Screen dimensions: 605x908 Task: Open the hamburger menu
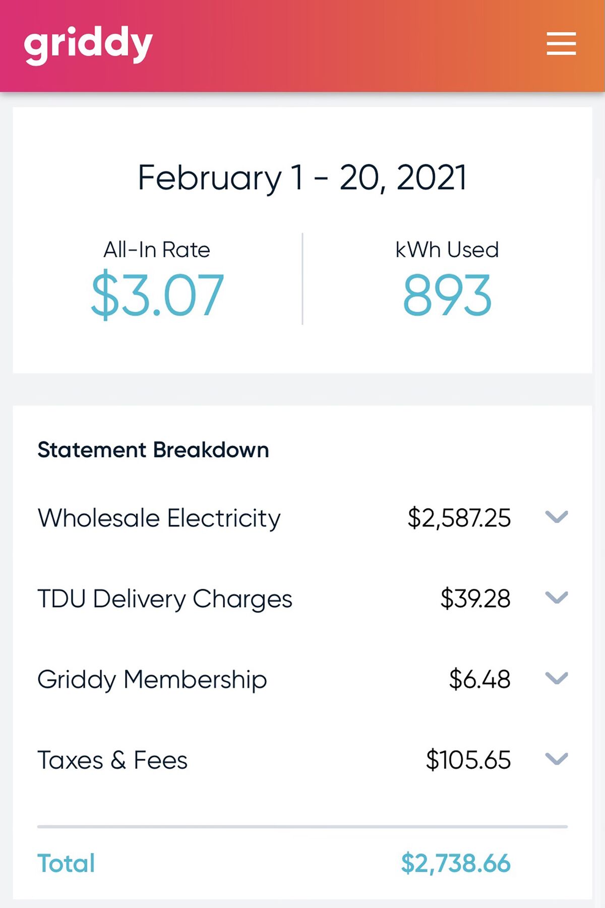point(561,43)
